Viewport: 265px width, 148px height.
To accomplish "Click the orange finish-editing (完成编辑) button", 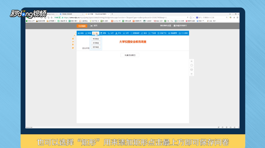I will point(82,26).
